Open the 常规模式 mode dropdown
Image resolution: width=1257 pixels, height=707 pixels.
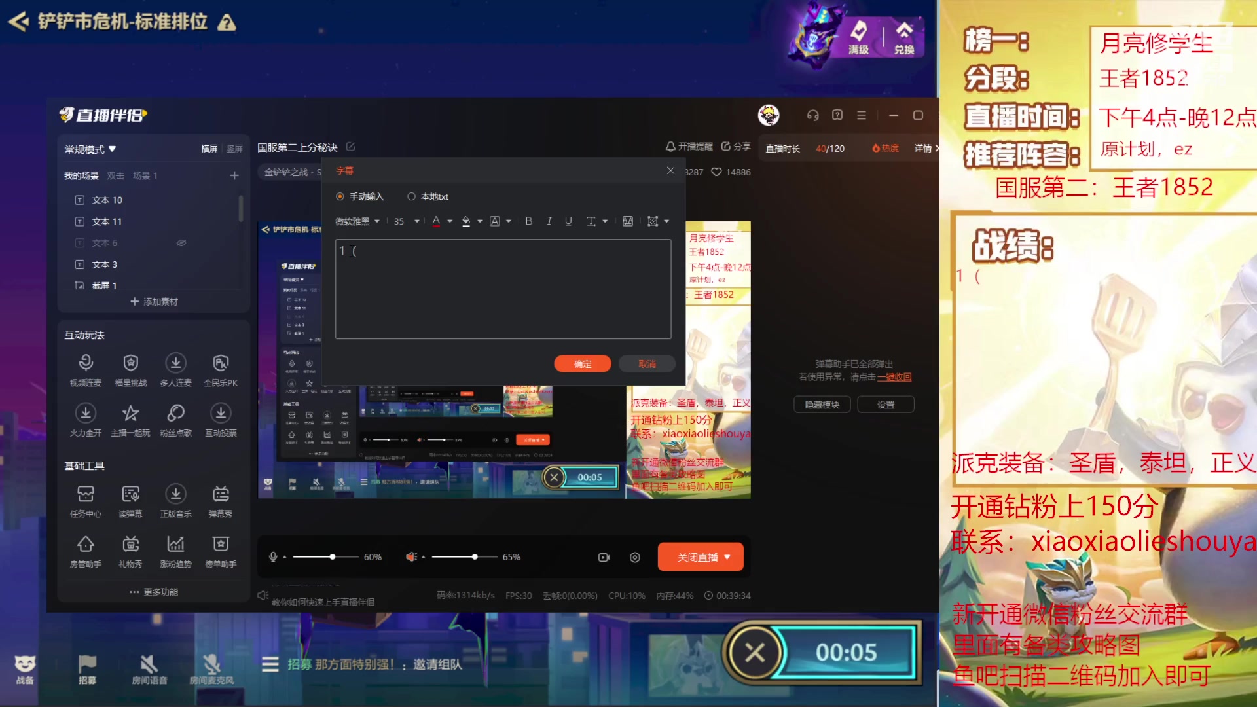[x=90, y=149]
